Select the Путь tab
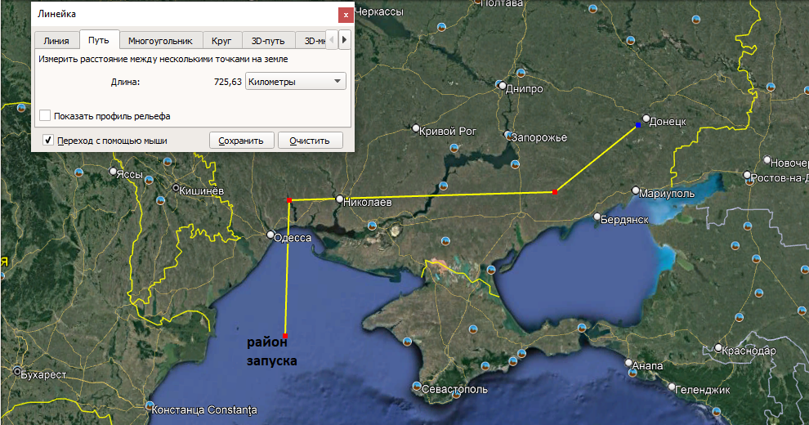Image resolution: width=809 pixels, height=425 pixels. click(x=99, y=40)
